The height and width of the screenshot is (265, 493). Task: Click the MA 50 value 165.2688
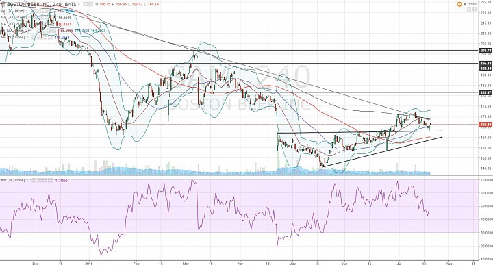coord(62,37)
